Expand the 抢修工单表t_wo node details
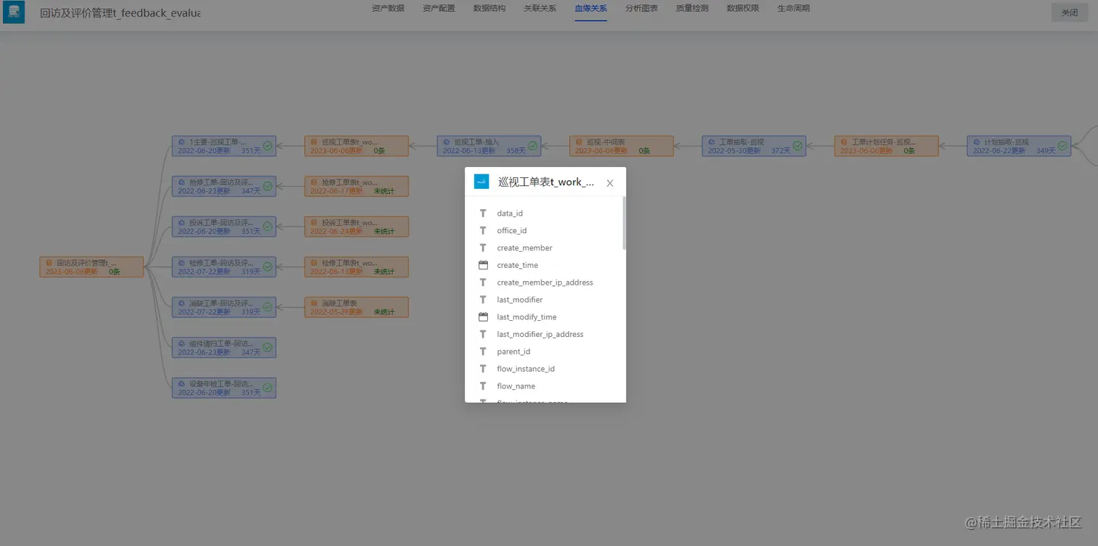The width and height of the screenshot is (1098, 546). click(355, 186)
